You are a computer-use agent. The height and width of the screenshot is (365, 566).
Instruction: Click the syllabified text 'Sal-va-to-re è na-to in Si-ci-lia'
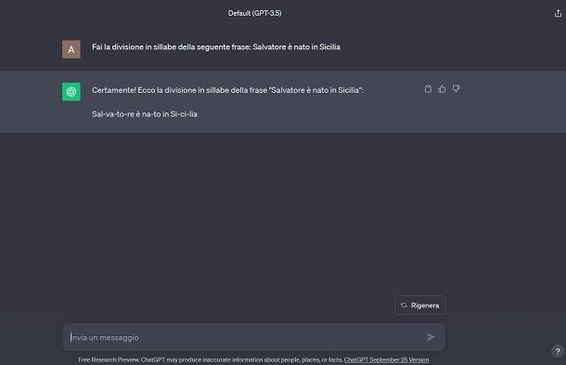click(x=145, y=114)
